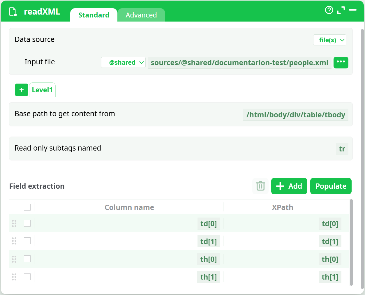The height and width of the screenshot is (295, 365).
Task: Expand the @shared location dropdown
Action: tap(123, 62)
